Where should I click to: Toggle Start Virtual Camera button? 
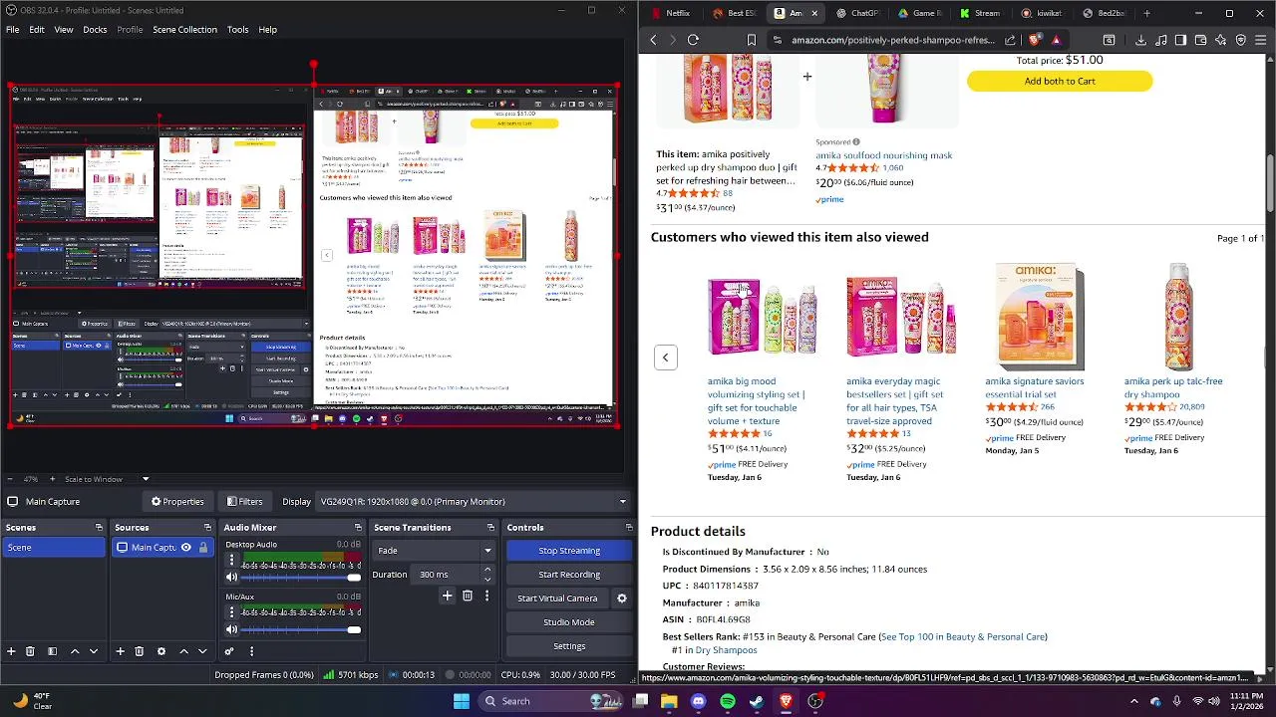point(557,598)
